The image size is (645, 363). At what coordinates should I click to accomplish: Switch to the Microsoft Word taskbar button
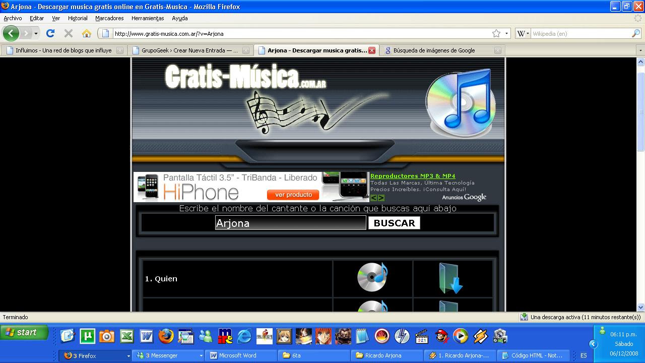(x=241, y=355)
